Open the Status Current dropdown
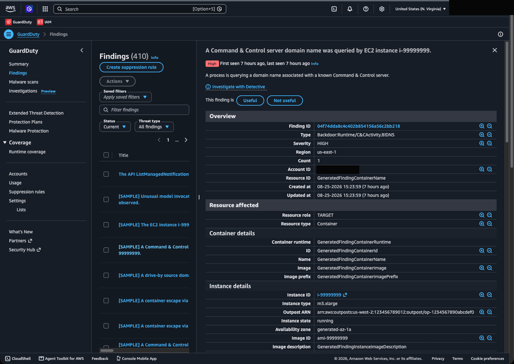The image size is (514, 364). pos(115,127)
